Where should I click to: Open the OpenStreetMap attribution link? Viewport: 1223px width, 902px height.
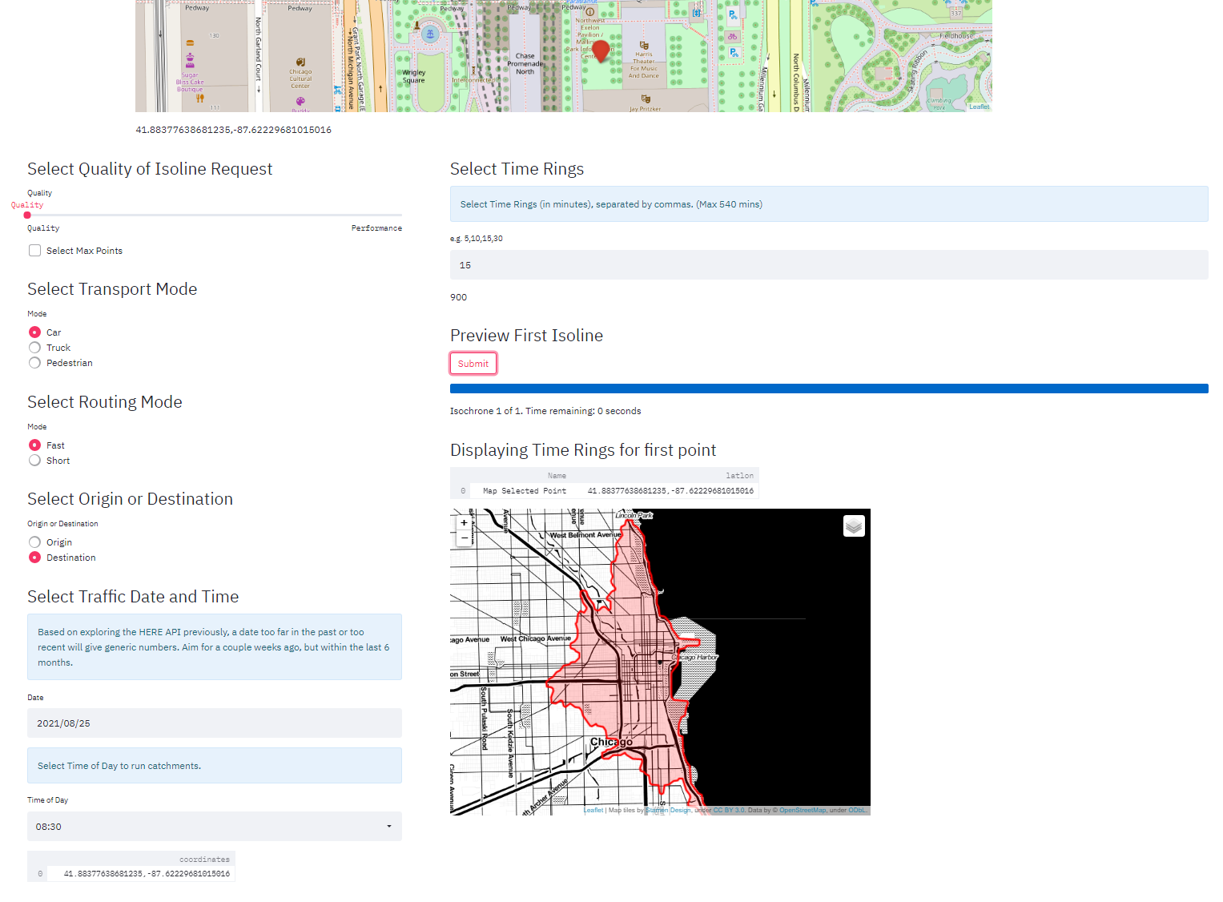click(803, 810)
